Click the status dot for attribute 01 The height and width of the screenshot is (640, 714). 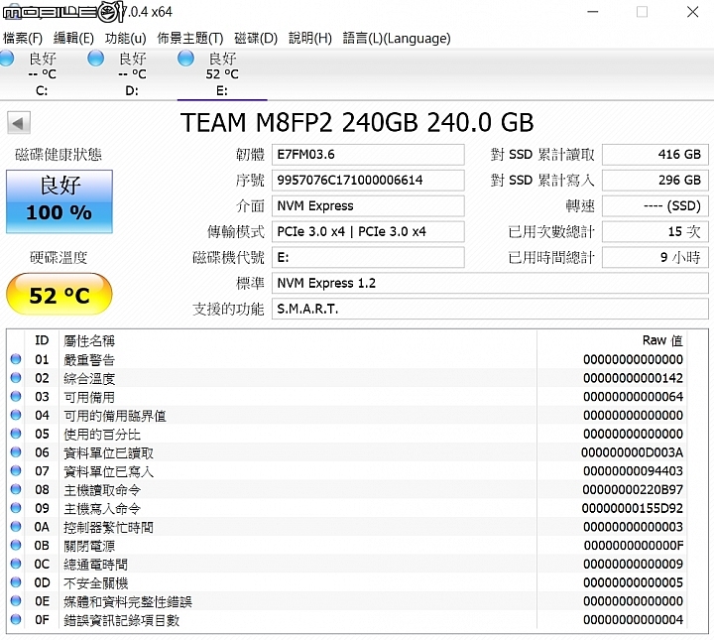[x=16, y=359]
